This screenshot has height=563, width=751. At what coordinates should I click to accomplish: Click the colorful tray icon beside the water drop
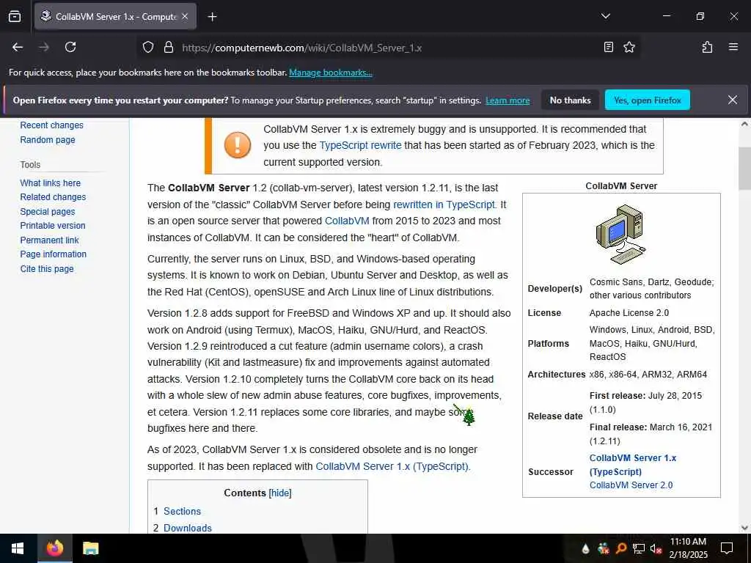pos(603,548)
